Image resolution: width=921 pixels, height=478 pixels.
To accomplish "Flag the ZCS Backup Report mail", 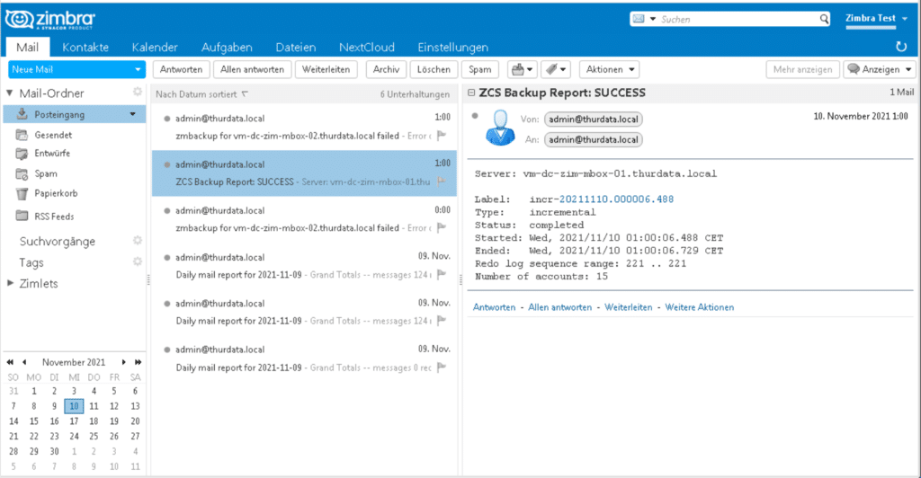I will pyautogui.click(x=442, y=181).
